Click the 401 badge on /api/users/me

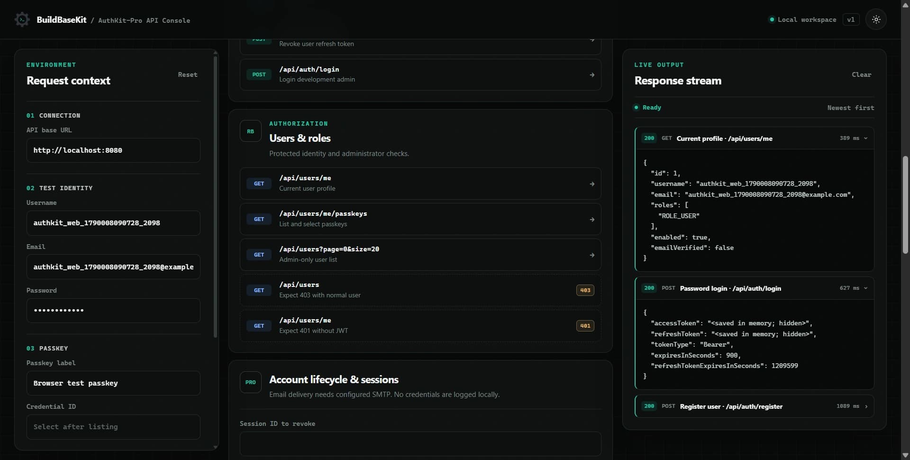pyautogui.click(x=585, y=326)
